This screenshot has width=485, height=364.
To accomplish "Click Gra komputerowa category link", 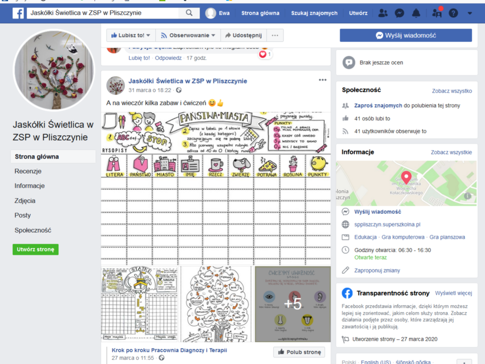I will tap(403, 237).
